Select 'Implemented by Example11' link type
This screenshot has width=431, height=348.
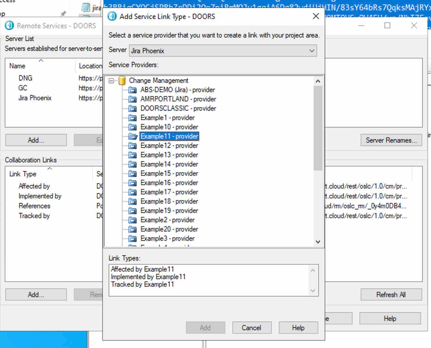point(148,277)
